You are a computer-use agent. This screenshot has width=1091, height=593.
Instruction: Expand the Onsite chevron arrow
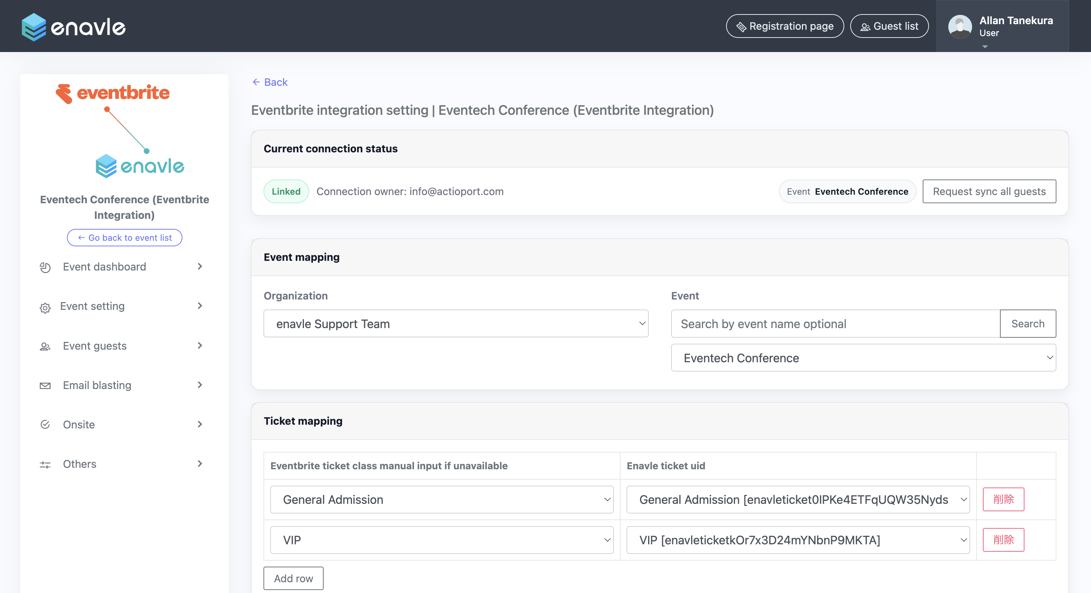point(200,424)
